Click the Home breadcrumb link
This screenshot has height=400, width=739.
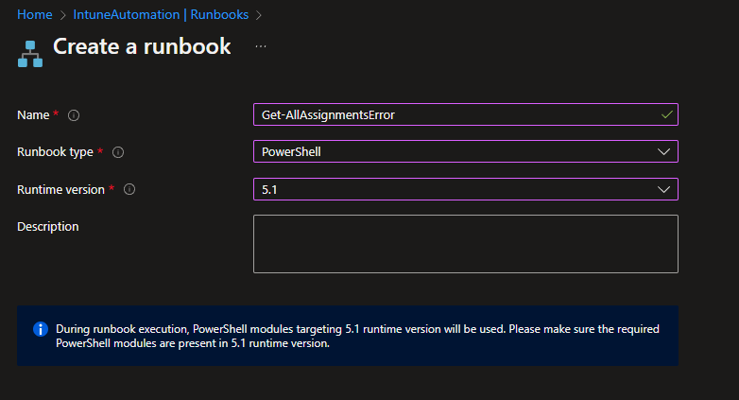34,14
